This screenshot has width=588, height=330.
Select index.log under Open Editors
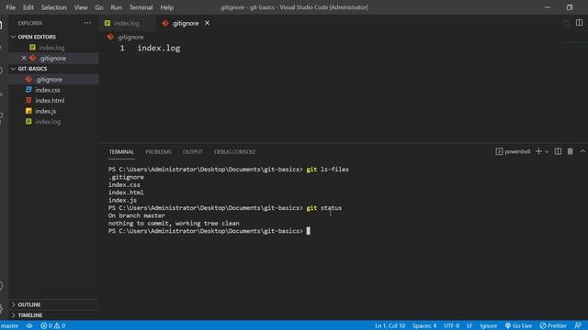pyautogui.click(x=51, y=48)
